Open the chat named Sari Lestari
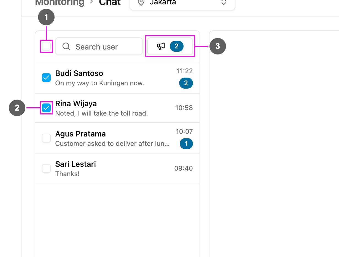This screenshot has width=339, height=257. pyautogui.click(x=76, y=164)
